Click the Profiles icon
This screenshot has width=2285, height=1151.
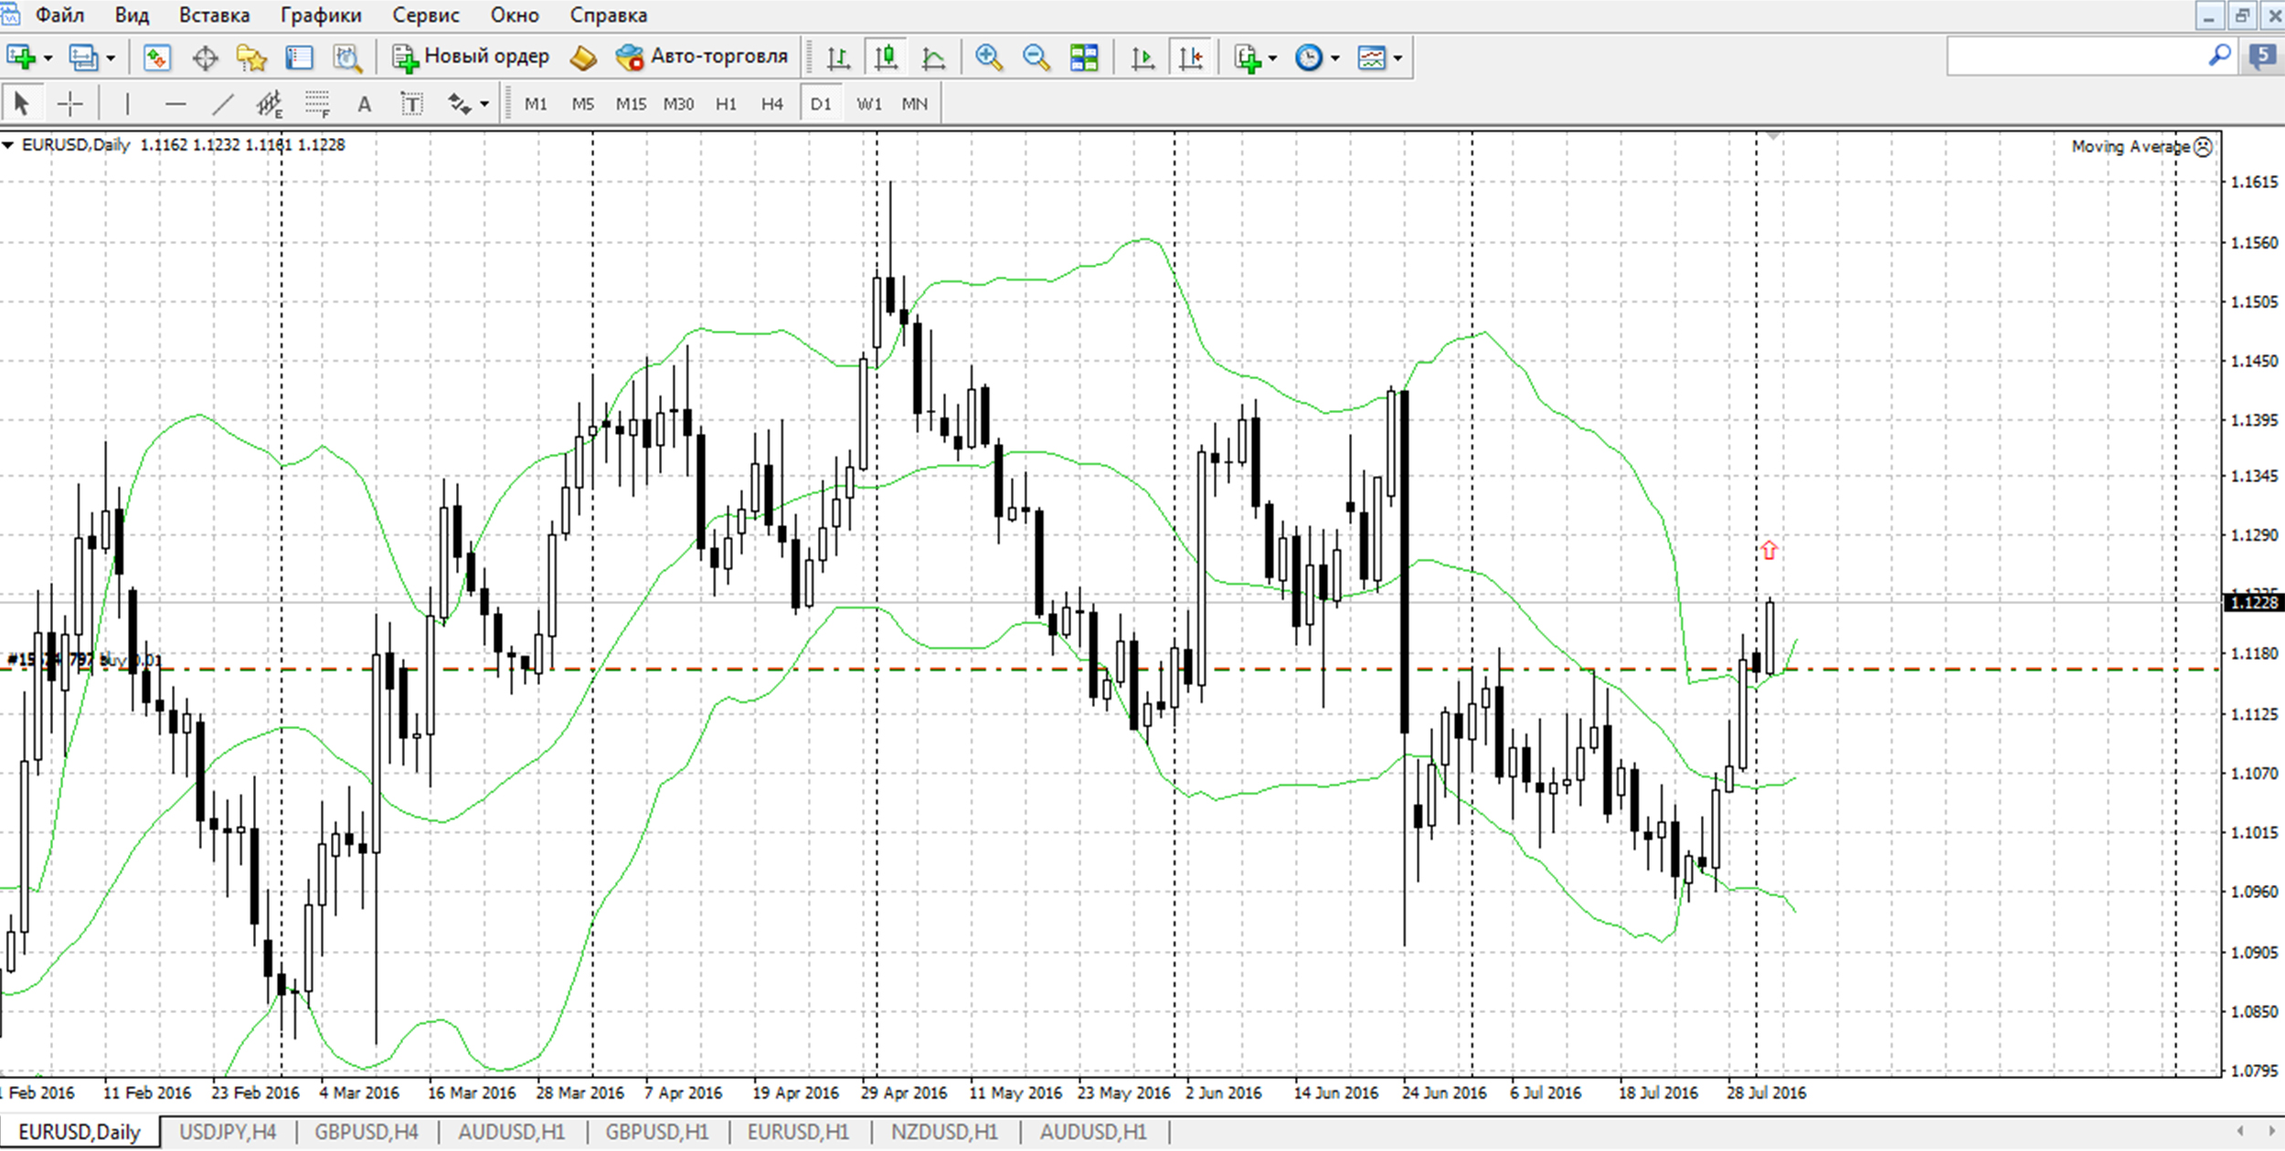click(x=83, y=58)
